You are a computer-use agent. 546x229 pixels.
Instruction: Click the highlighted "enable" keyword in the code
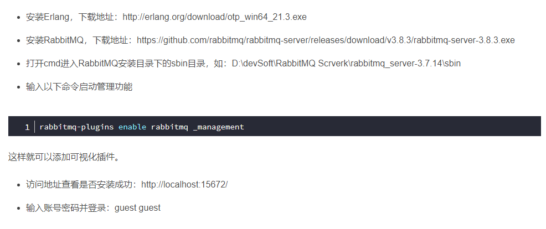[132, 127]
